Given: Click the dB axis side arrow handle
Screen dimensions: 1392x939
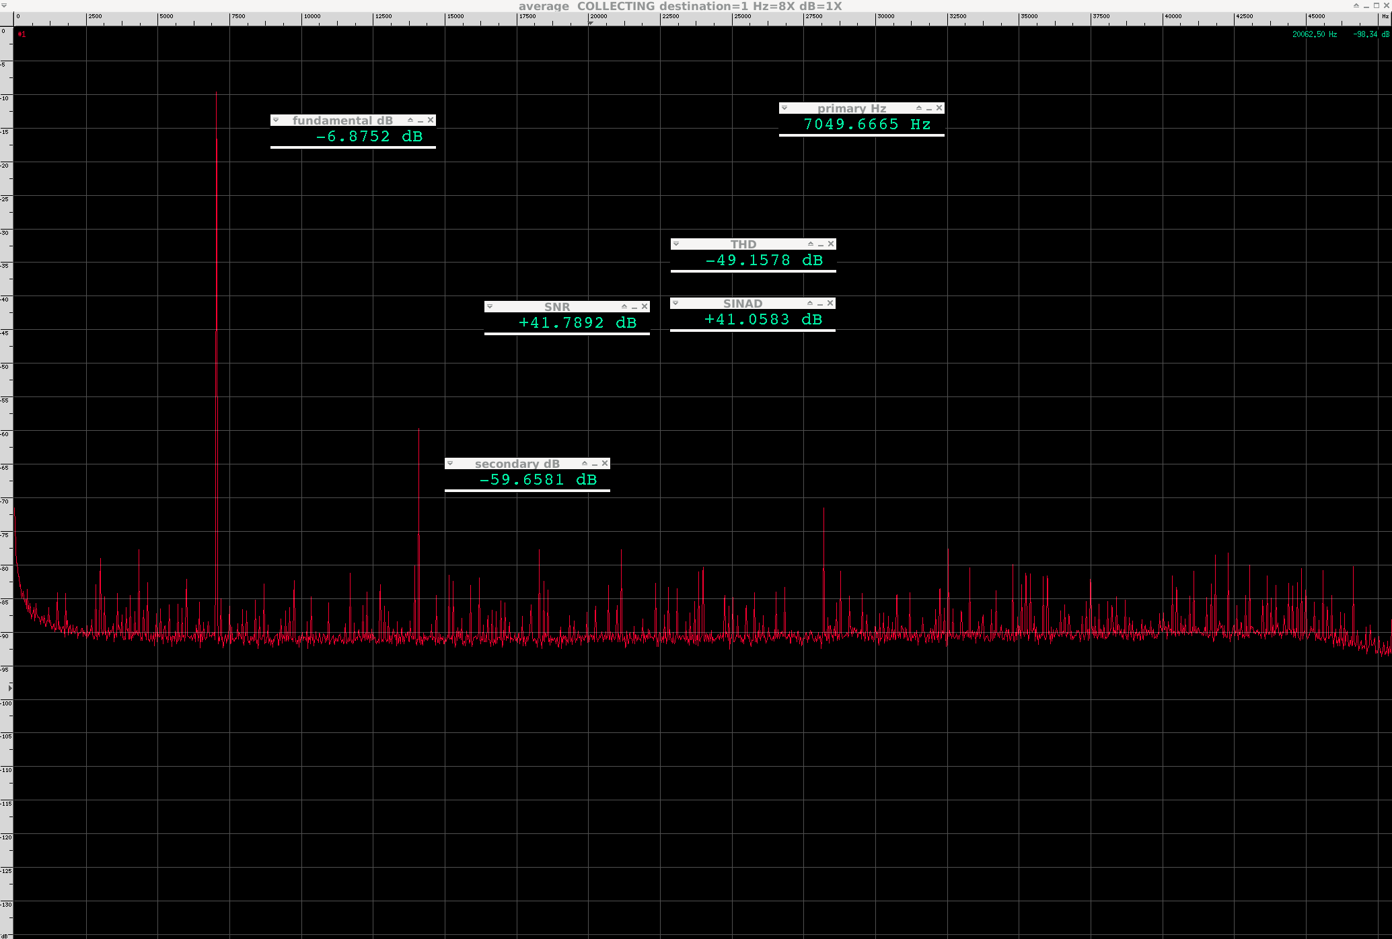Looking at the screenshot, I should pyautogui.click(x=9, y=688).
